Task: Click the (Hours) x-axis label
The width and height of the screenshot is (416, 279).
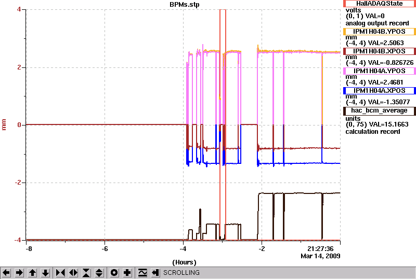Action: [x=185, y=262]
